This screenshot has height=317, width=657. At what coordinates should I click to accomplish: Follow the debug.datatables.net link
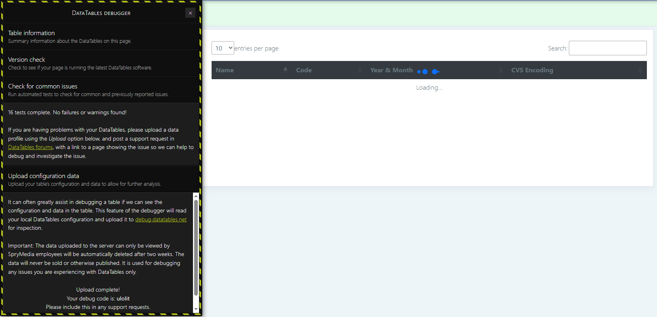(161, 220)
